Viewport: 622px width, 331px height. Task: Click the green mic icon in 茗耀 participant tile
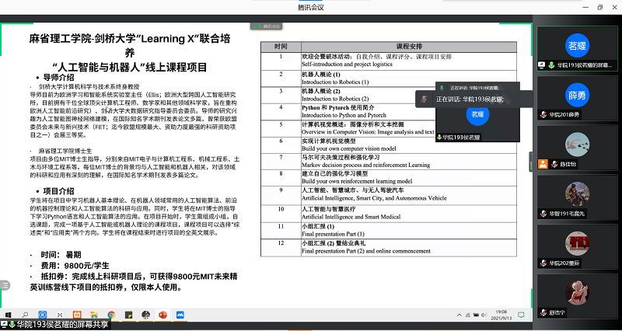pyautogui.click(x=551, y=65)
